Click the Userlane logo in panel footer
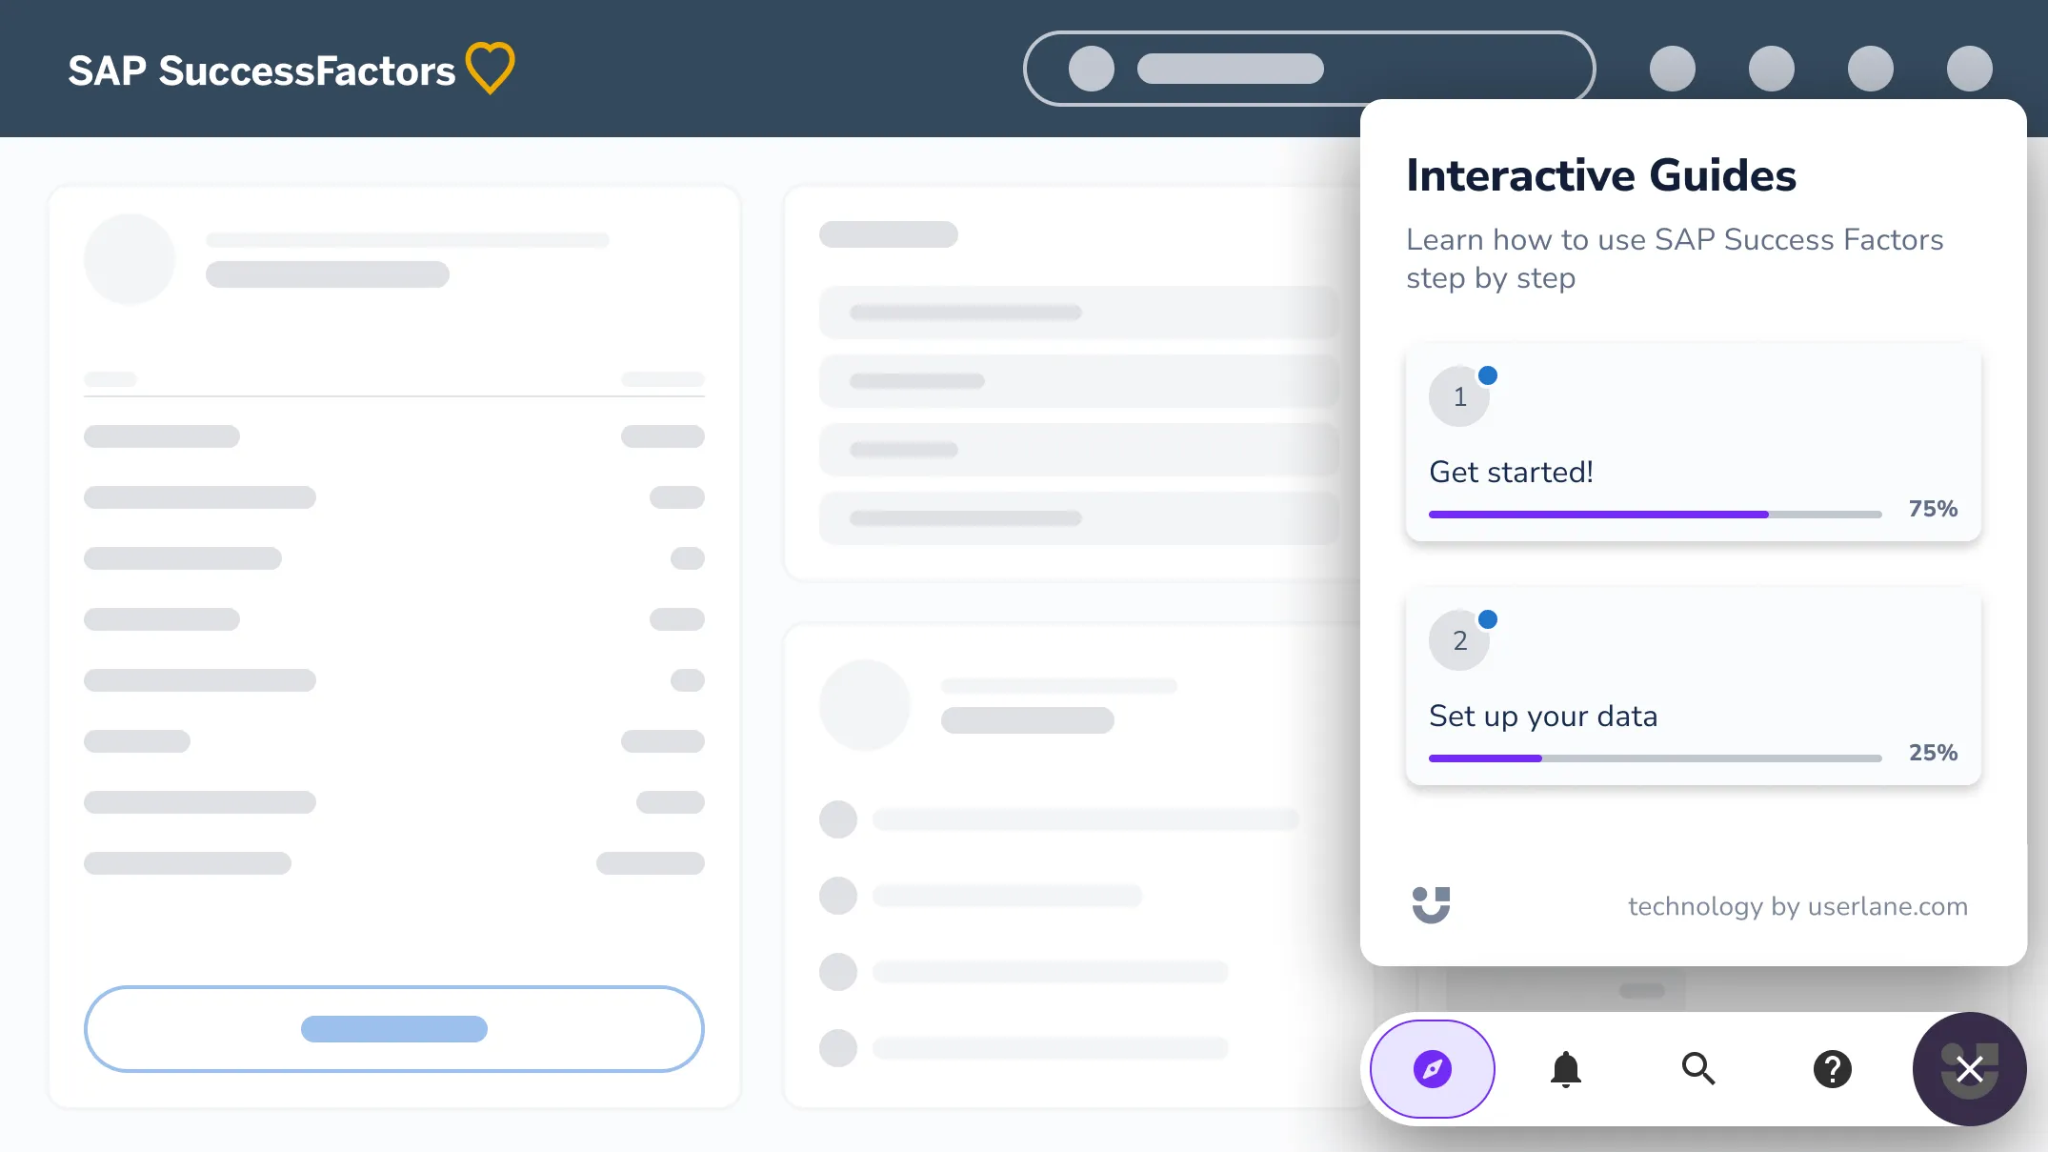This screenshot has height=1152, width=2048. 1431,904
